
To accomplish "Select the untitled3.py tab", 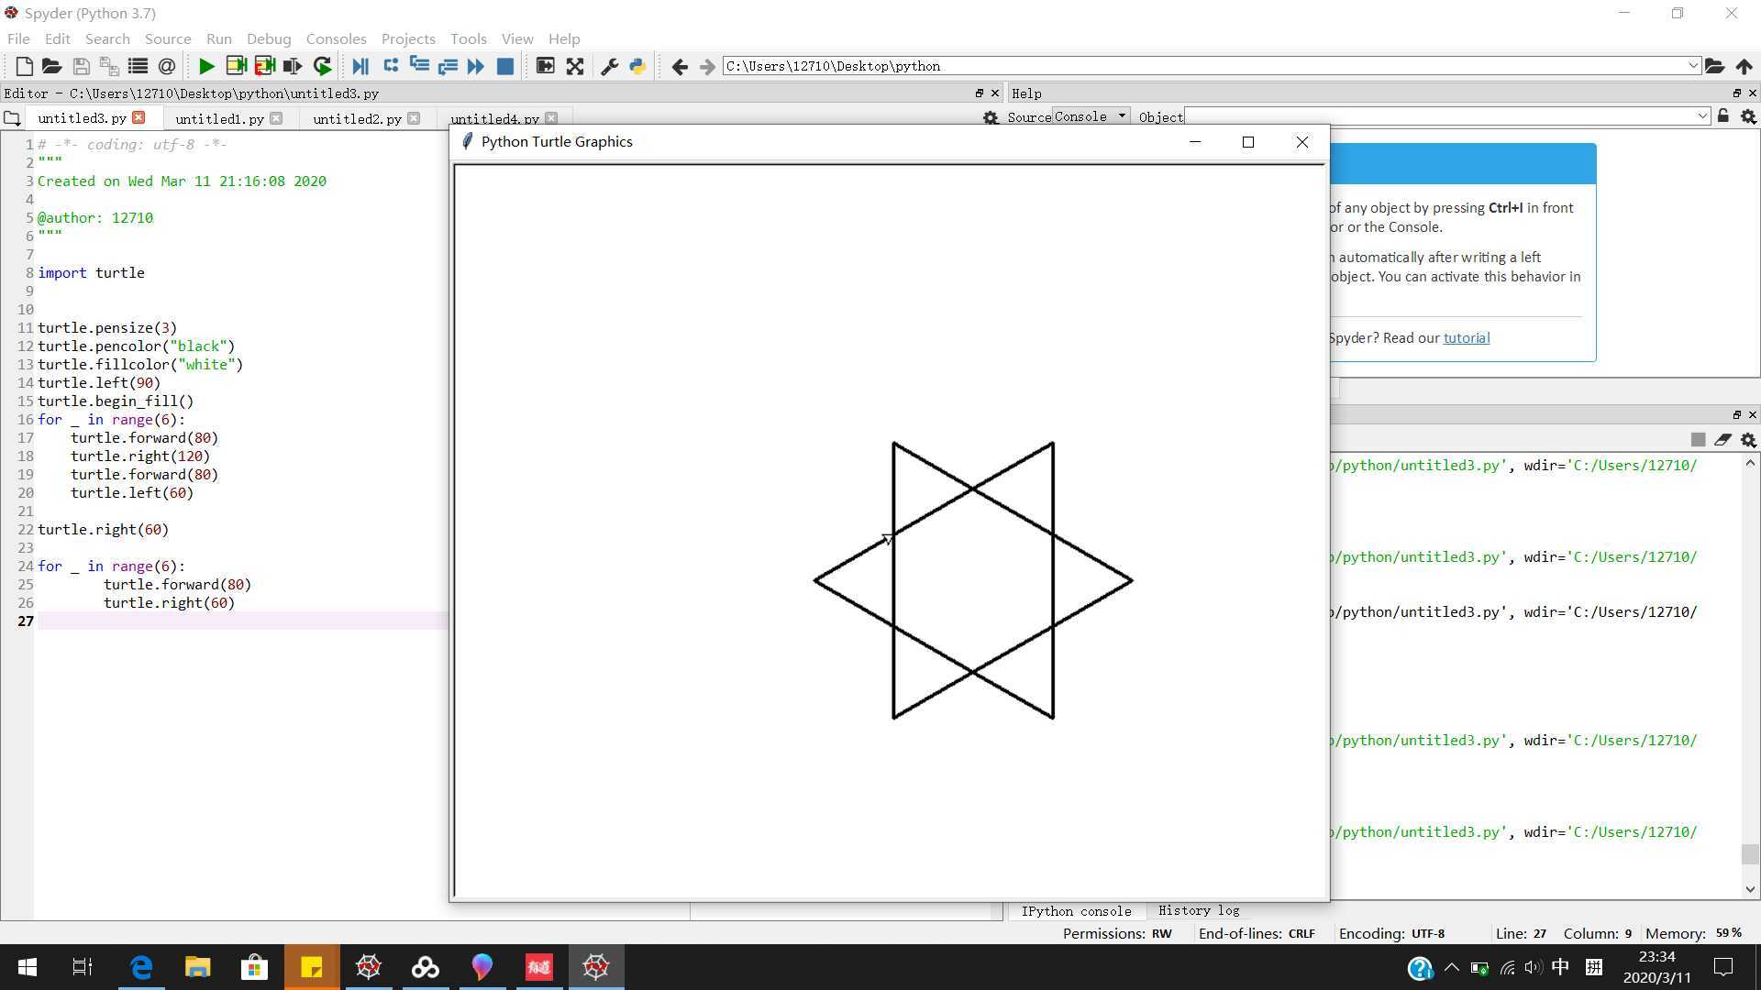I will click(81, 117).
